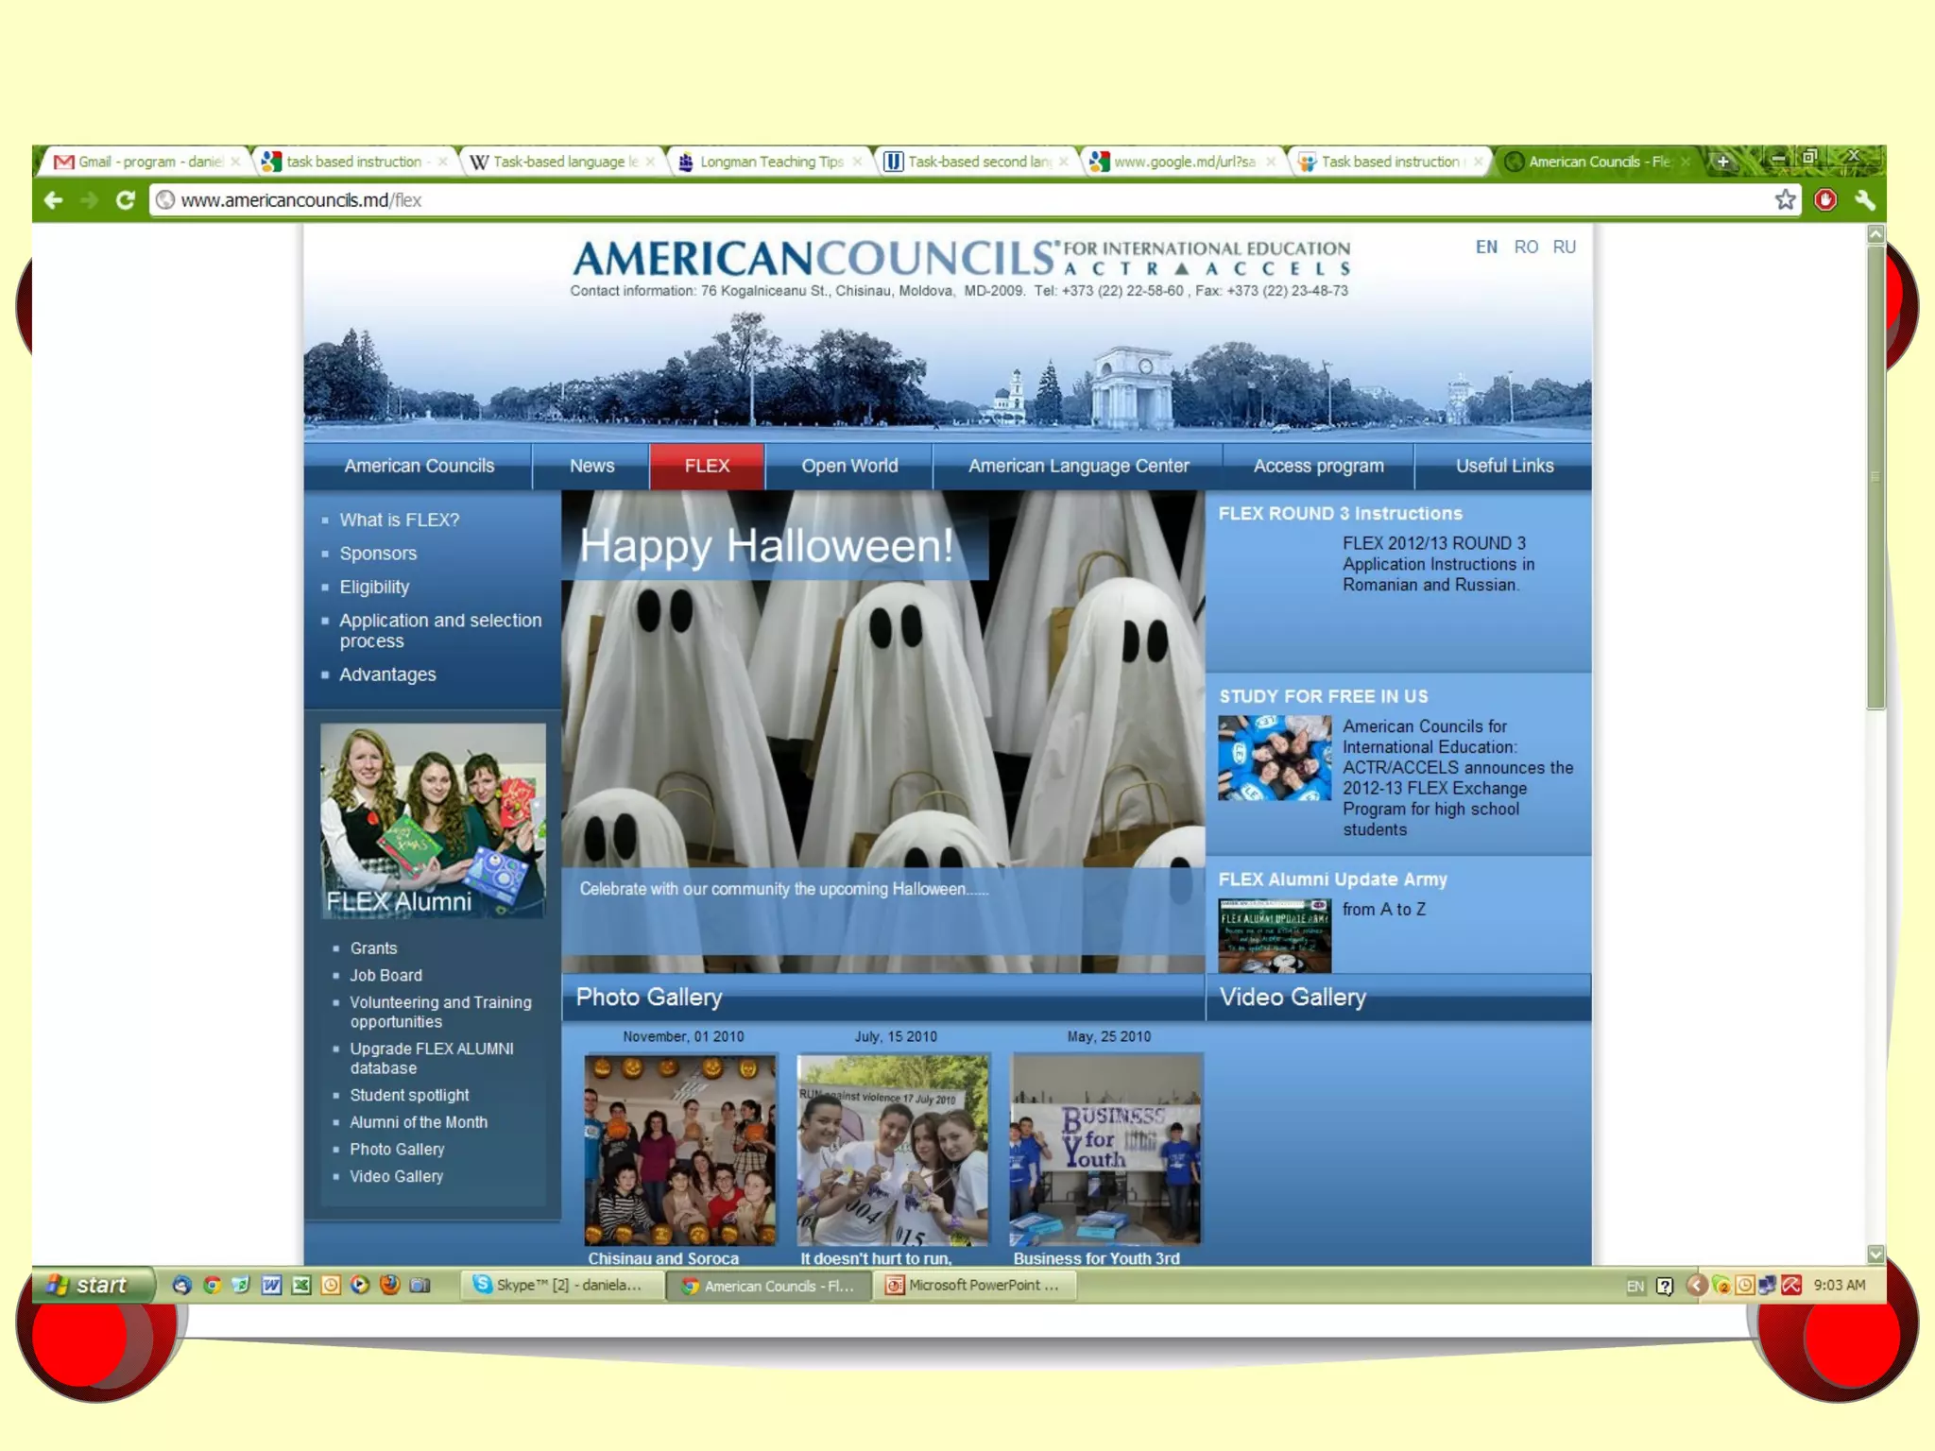
Task: Open new tab plus button
Action: (x=1722, y=162)
